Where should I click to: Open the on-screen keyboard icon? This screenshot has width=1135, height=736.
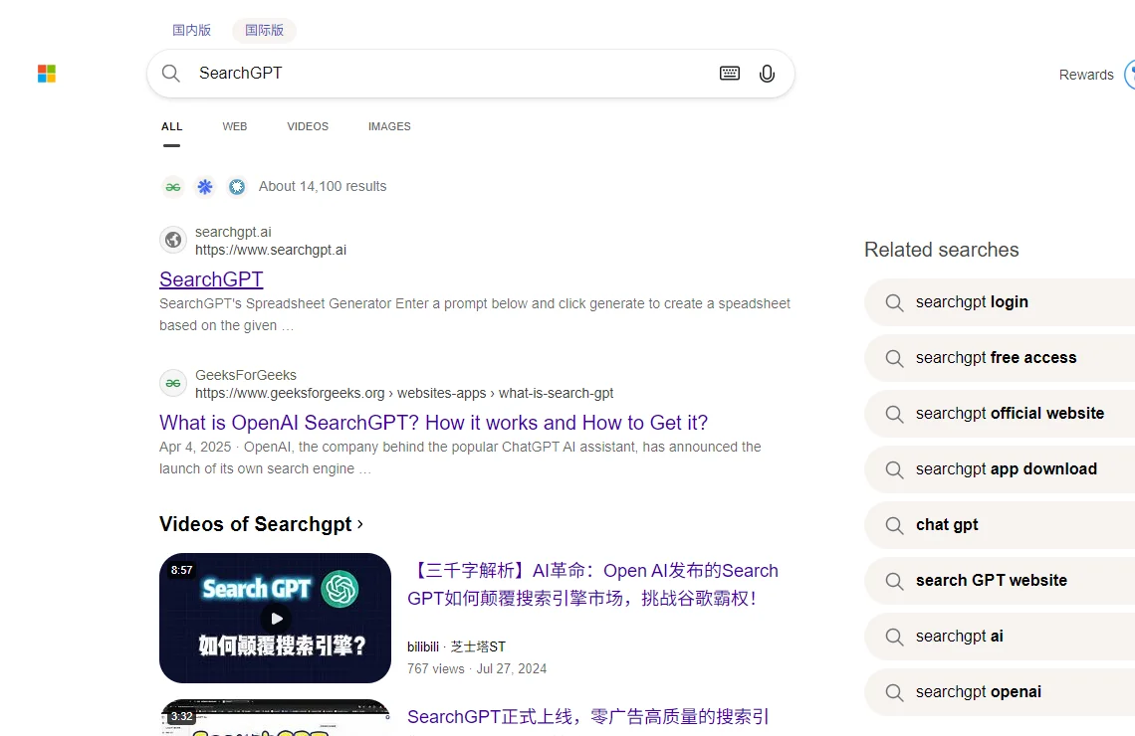730,73
